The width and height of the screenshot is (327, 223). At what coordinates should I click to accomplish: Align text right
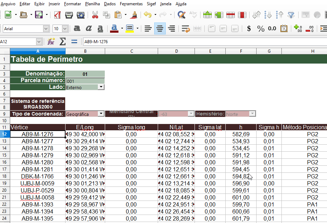(x=171, y=28)
